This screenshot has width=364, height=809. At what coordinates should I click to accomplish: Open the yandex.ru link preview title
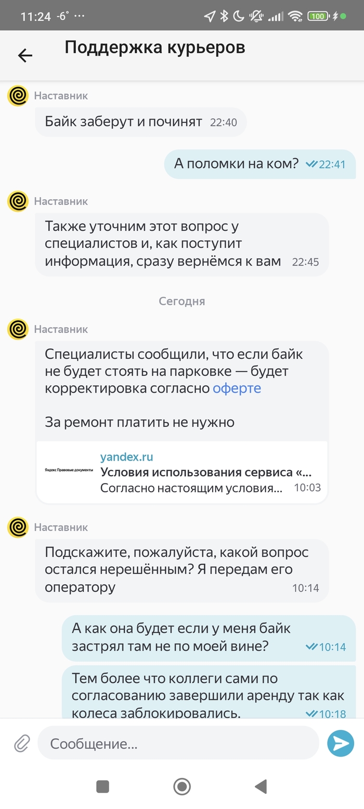click(x=205, y=472)
